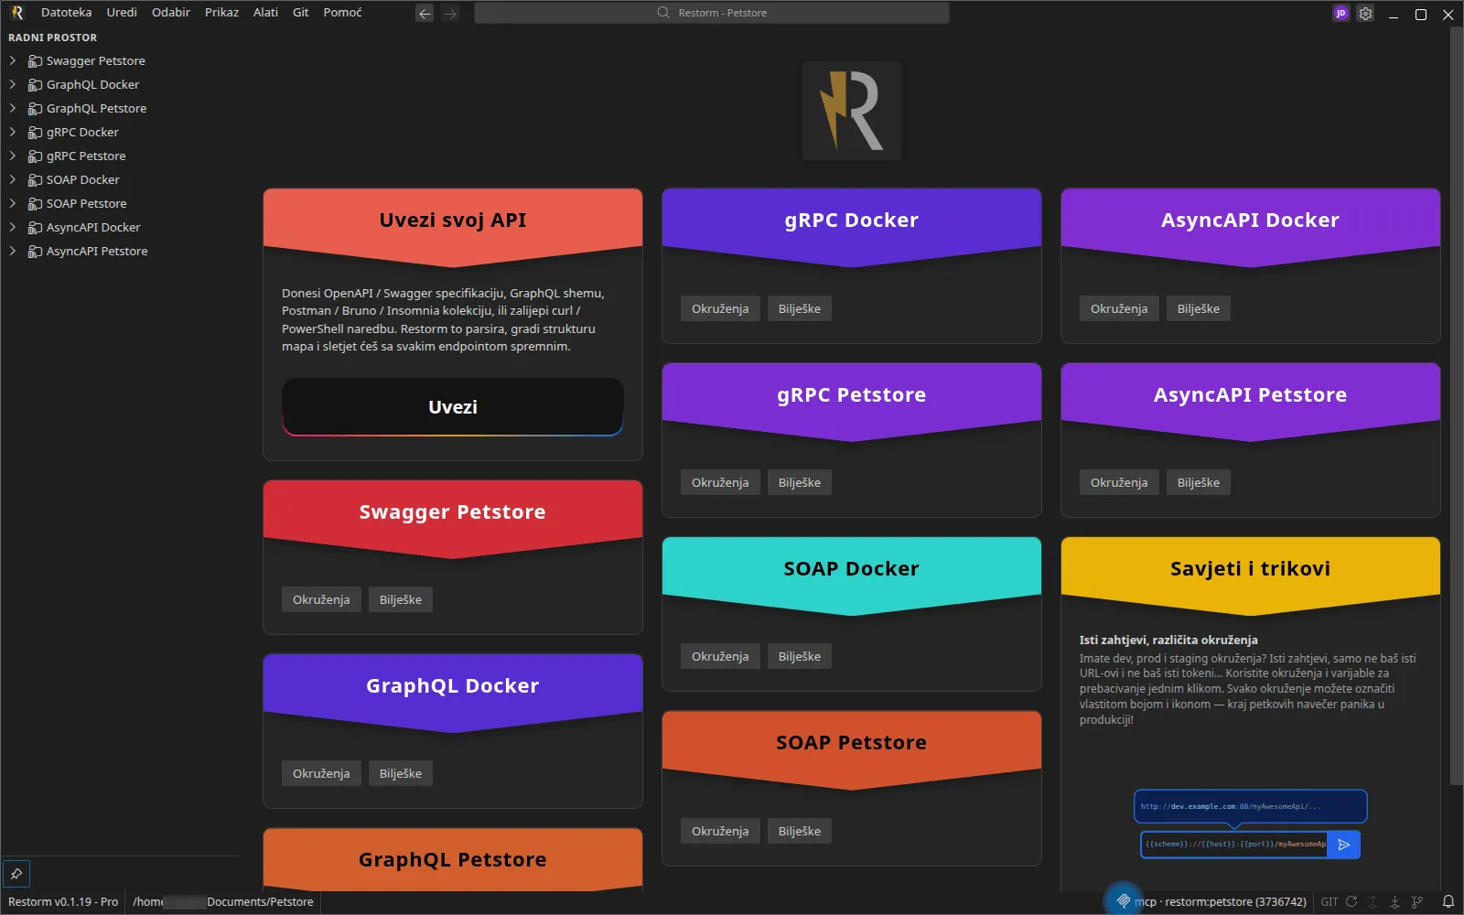Open the Git branch icon

coord(1417,901)
